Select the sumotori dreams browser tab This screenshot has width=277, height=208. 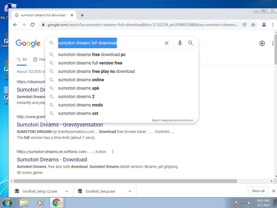tap(44, 15)
